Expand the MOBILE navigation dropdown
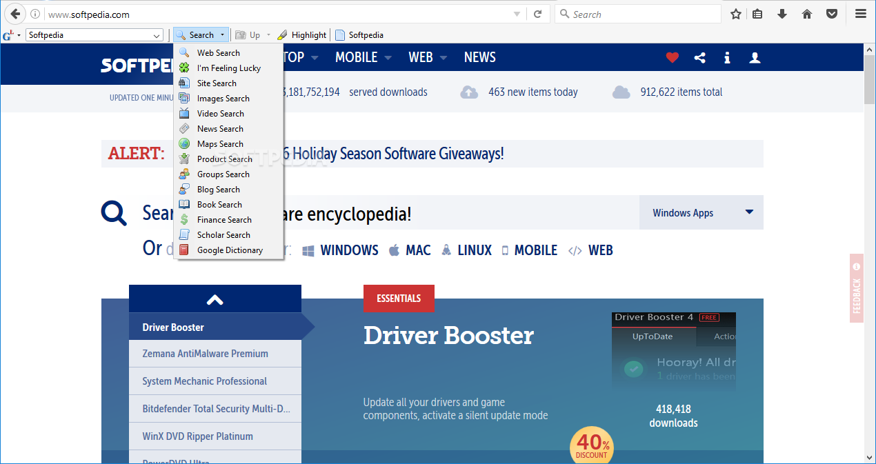This screenshot has height=464, width=876. pyautogui.click(x=388, y=58)
